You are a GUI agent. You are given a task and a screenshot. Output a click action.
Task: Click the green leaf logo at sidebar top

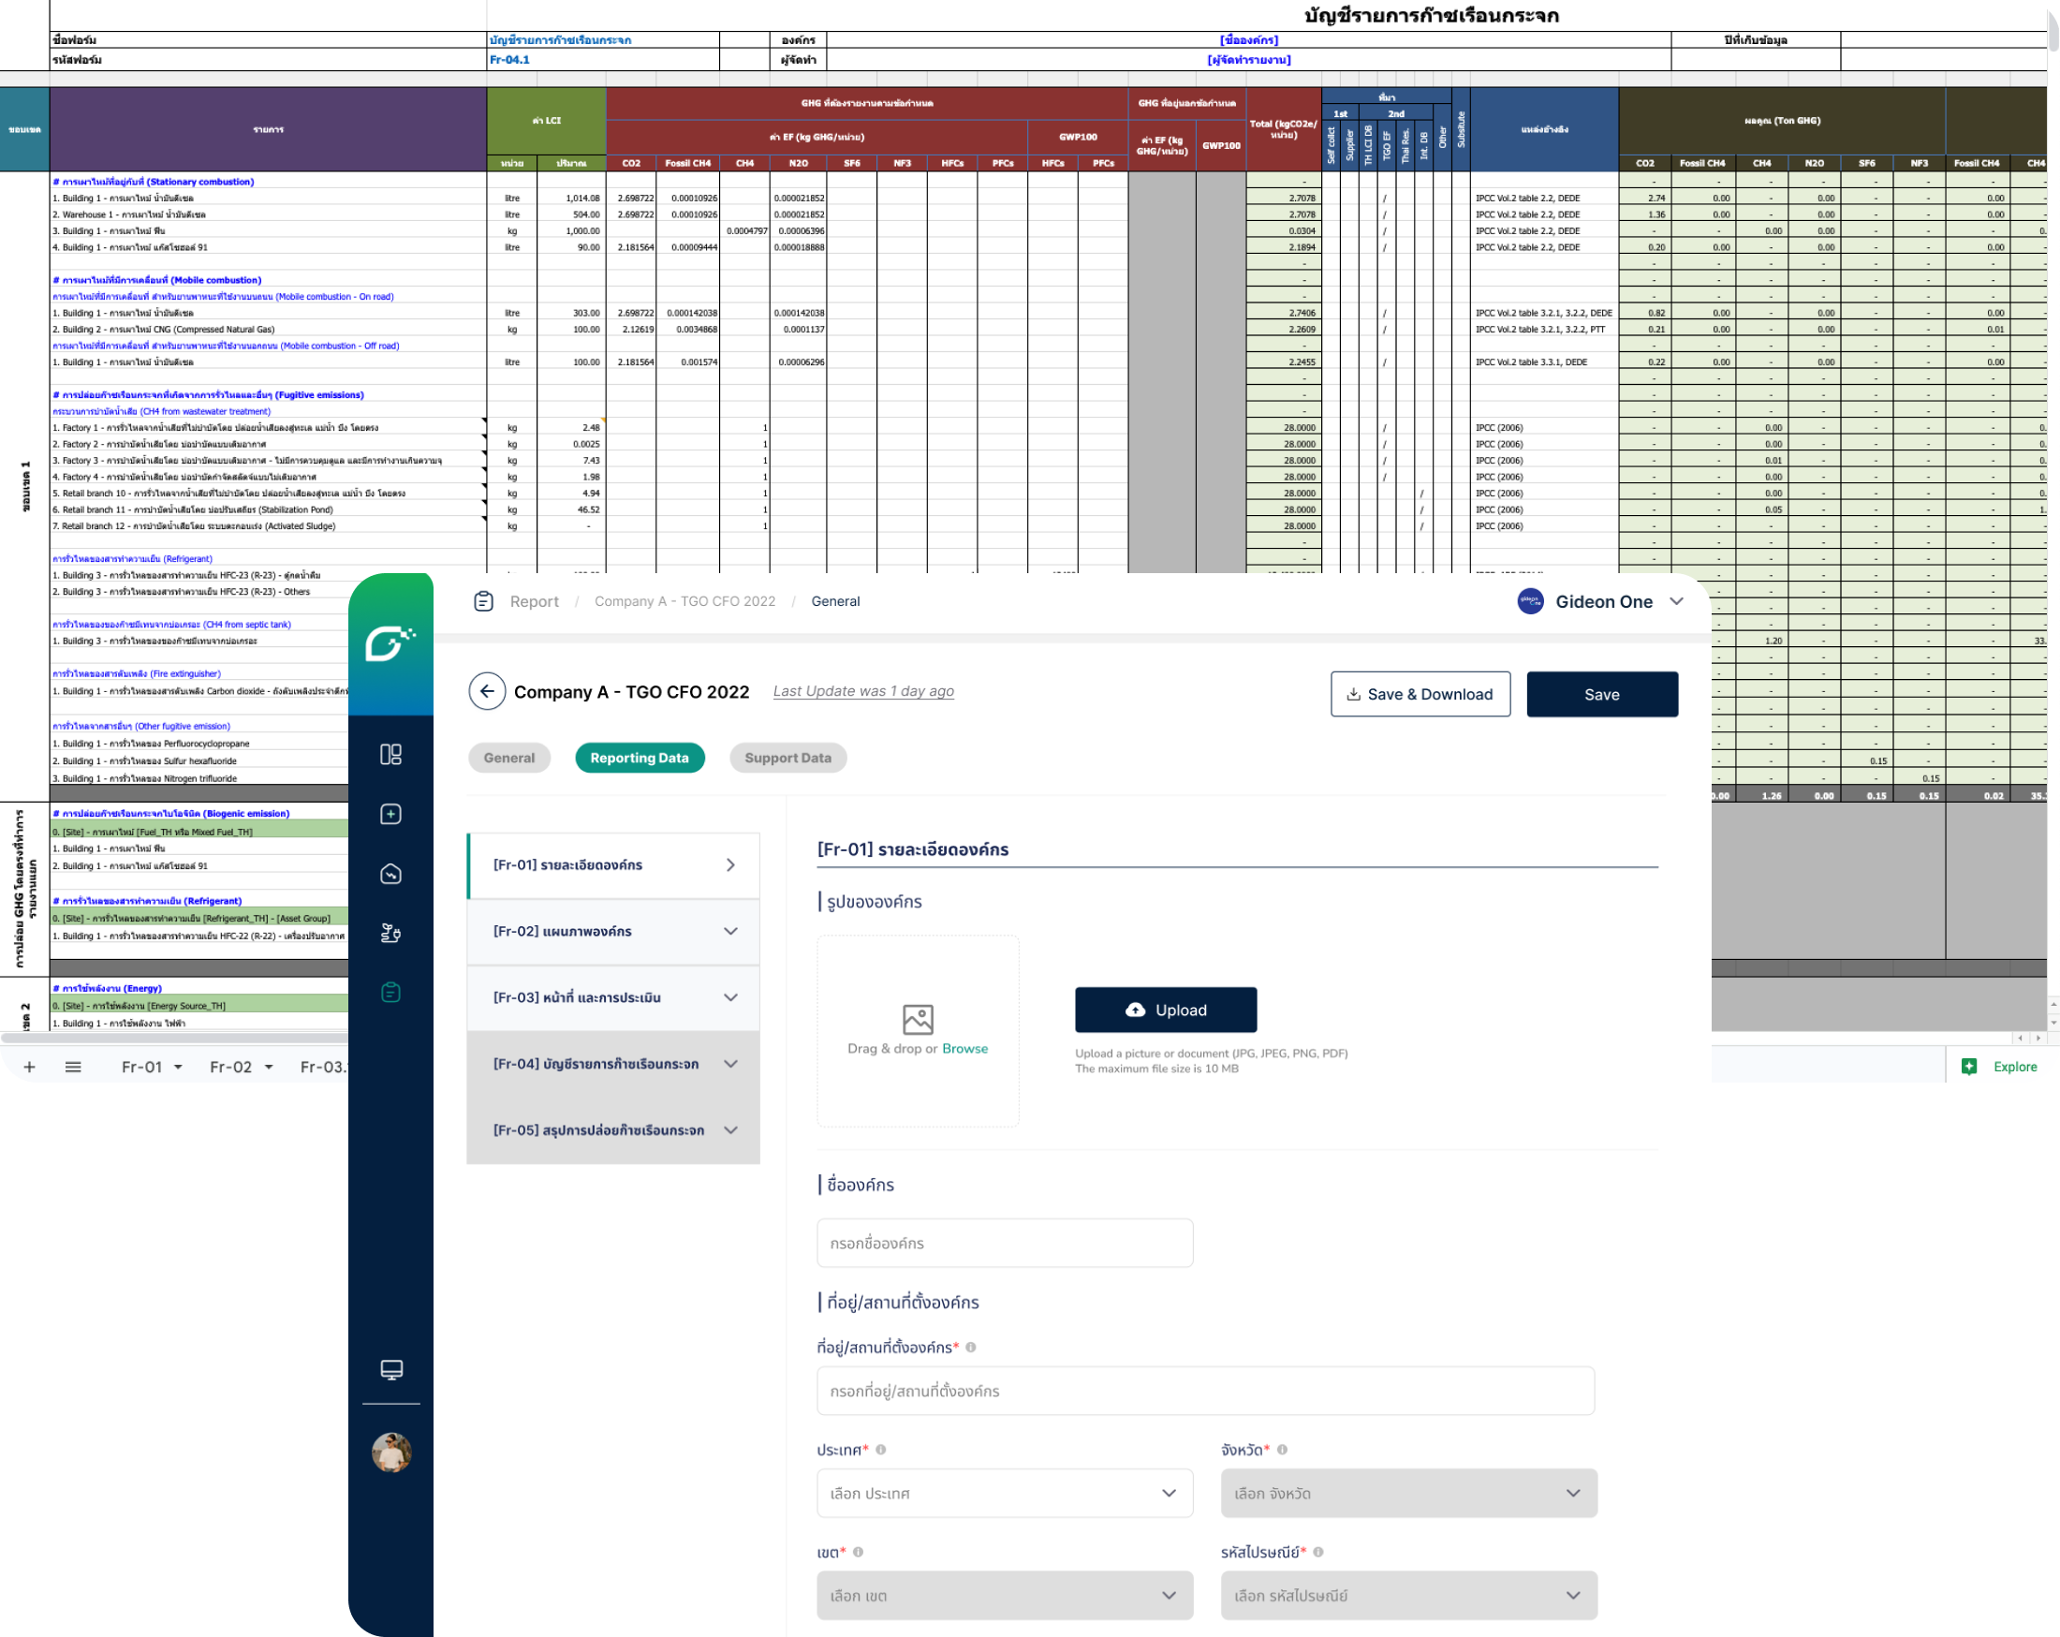pos(390,643)
